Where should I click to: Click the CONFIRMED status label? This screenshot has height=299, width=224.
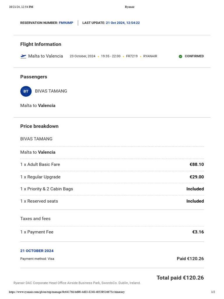tap(194, 56)
